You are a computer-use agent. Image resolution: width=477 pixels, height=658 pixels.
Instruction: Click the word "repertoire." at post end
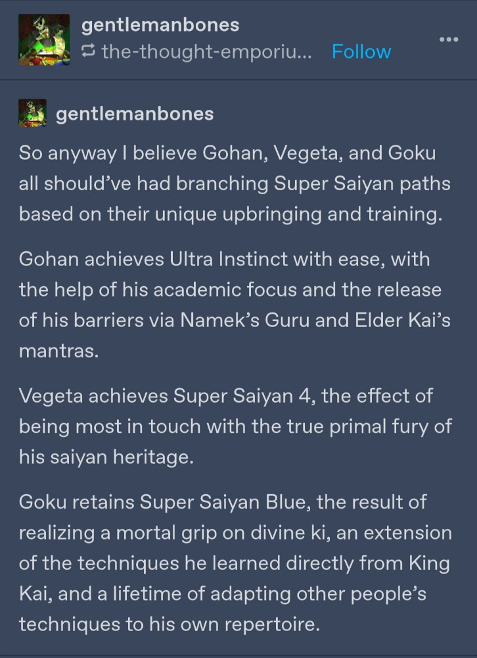click(x=273, y=624)
